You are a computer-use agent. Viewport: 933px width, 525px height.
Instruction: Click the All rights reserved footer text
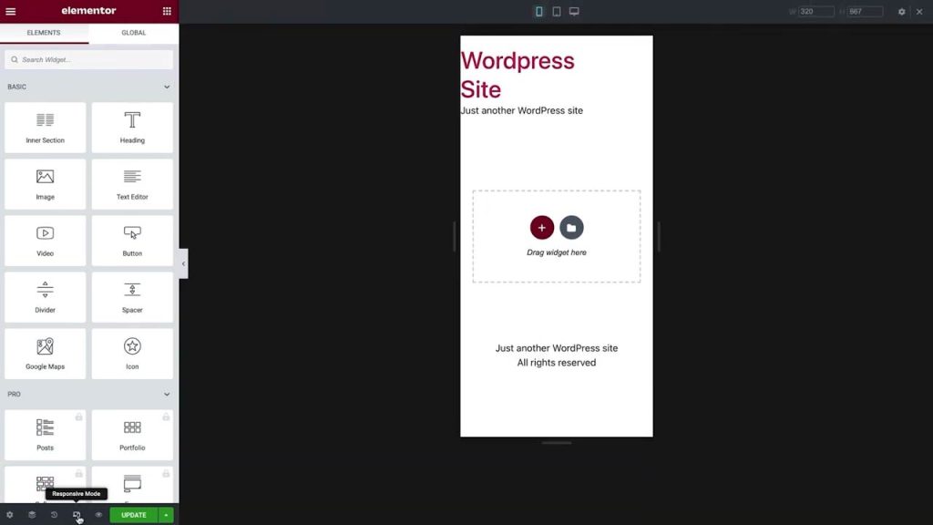(557, 363)
